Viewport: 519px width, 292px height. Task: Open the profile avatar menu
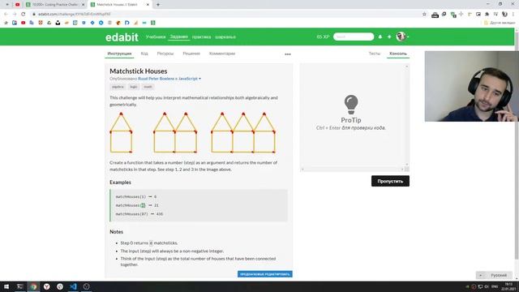pyautogui.click(x=402, y=36)
